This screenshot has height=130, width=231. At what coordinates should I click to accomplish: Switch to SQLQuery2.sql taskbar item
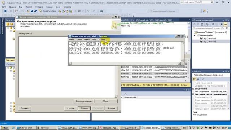[x=129, y=128]
